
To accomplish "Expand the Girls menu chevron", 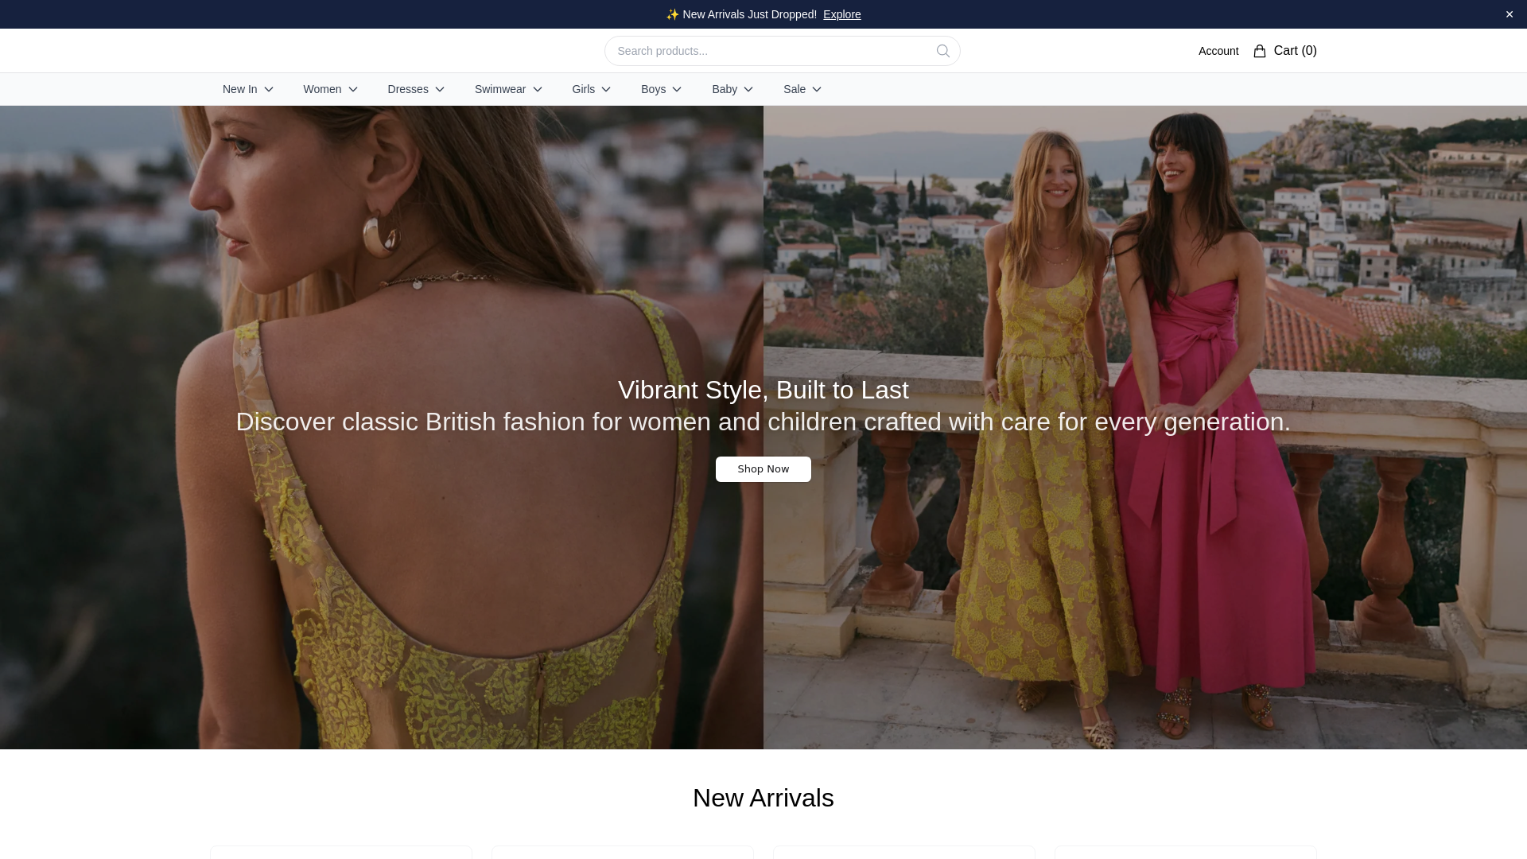I will click(606, 89).
